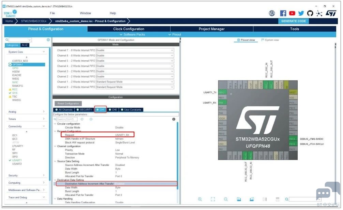This screenshot has height=210, width=343.
Task: Open the CH0 configuration tab
Action: point(113,109)
